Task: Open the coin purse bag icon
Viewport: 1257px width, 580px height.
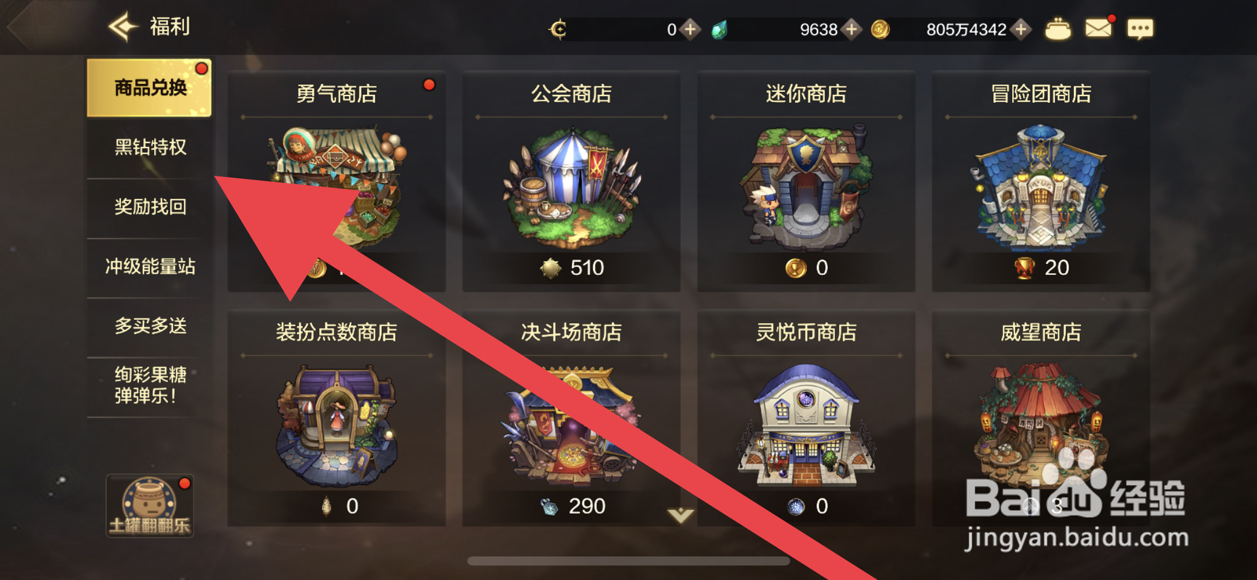Action: pos(1057,29)
